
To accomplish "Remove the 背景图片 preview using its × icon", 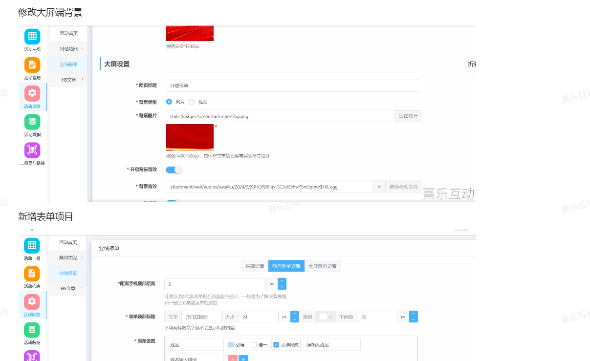I will click(x=216, y=126).
